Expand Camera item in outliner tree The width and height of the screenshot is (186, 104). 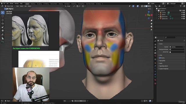pyautogui.click(x=159, y=13)
